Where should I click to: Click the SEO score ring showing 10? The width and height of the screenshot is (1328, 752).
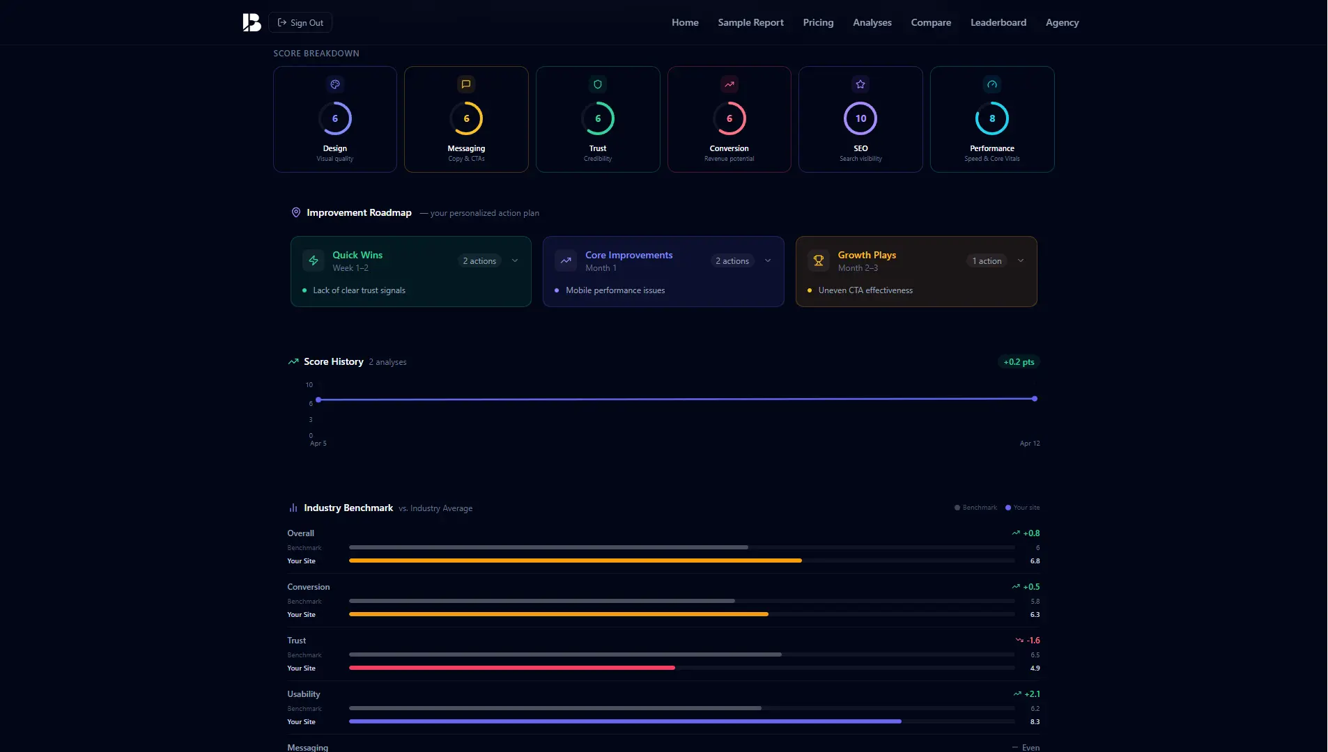tap(860, 118)
